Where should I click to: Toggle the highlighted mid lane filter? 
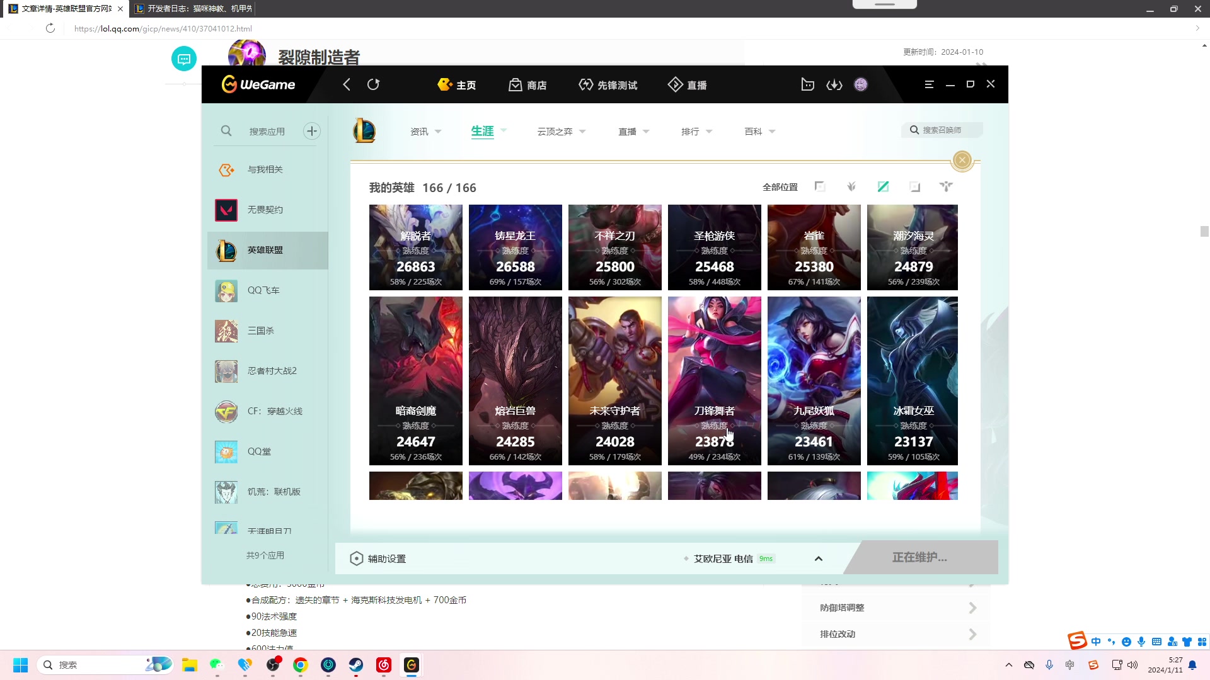click(883, 186)
